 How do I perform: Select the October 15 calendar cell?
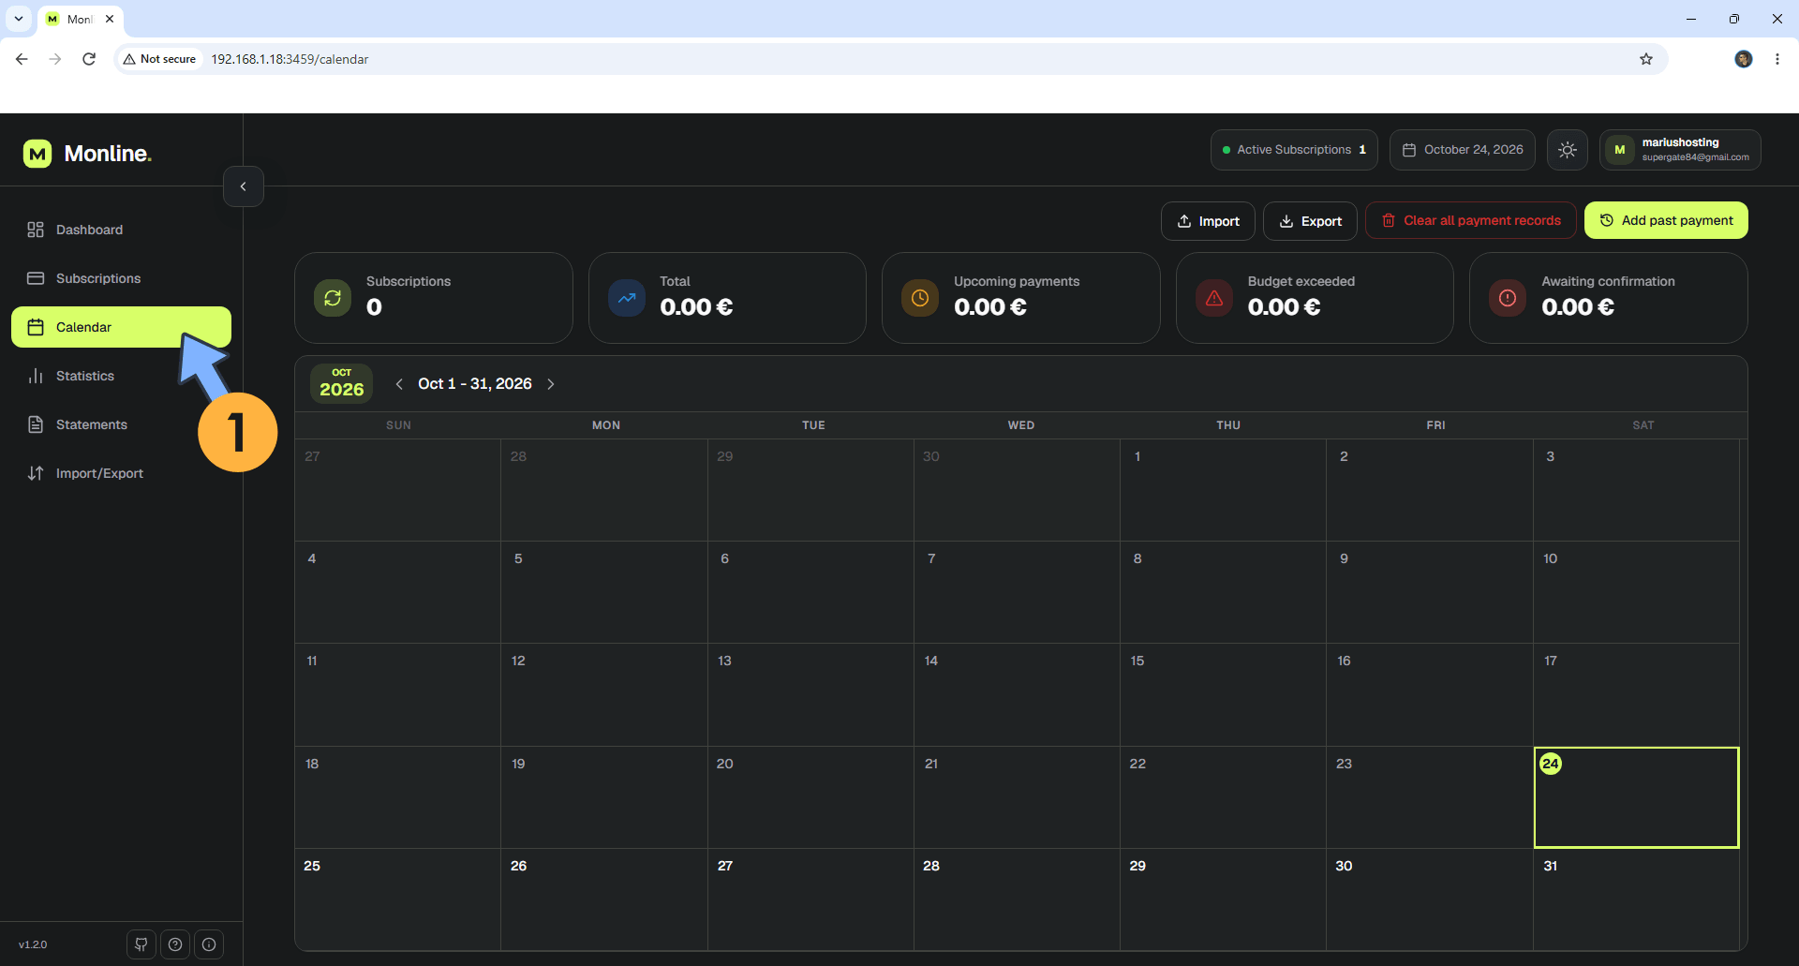click(1223, 694)
